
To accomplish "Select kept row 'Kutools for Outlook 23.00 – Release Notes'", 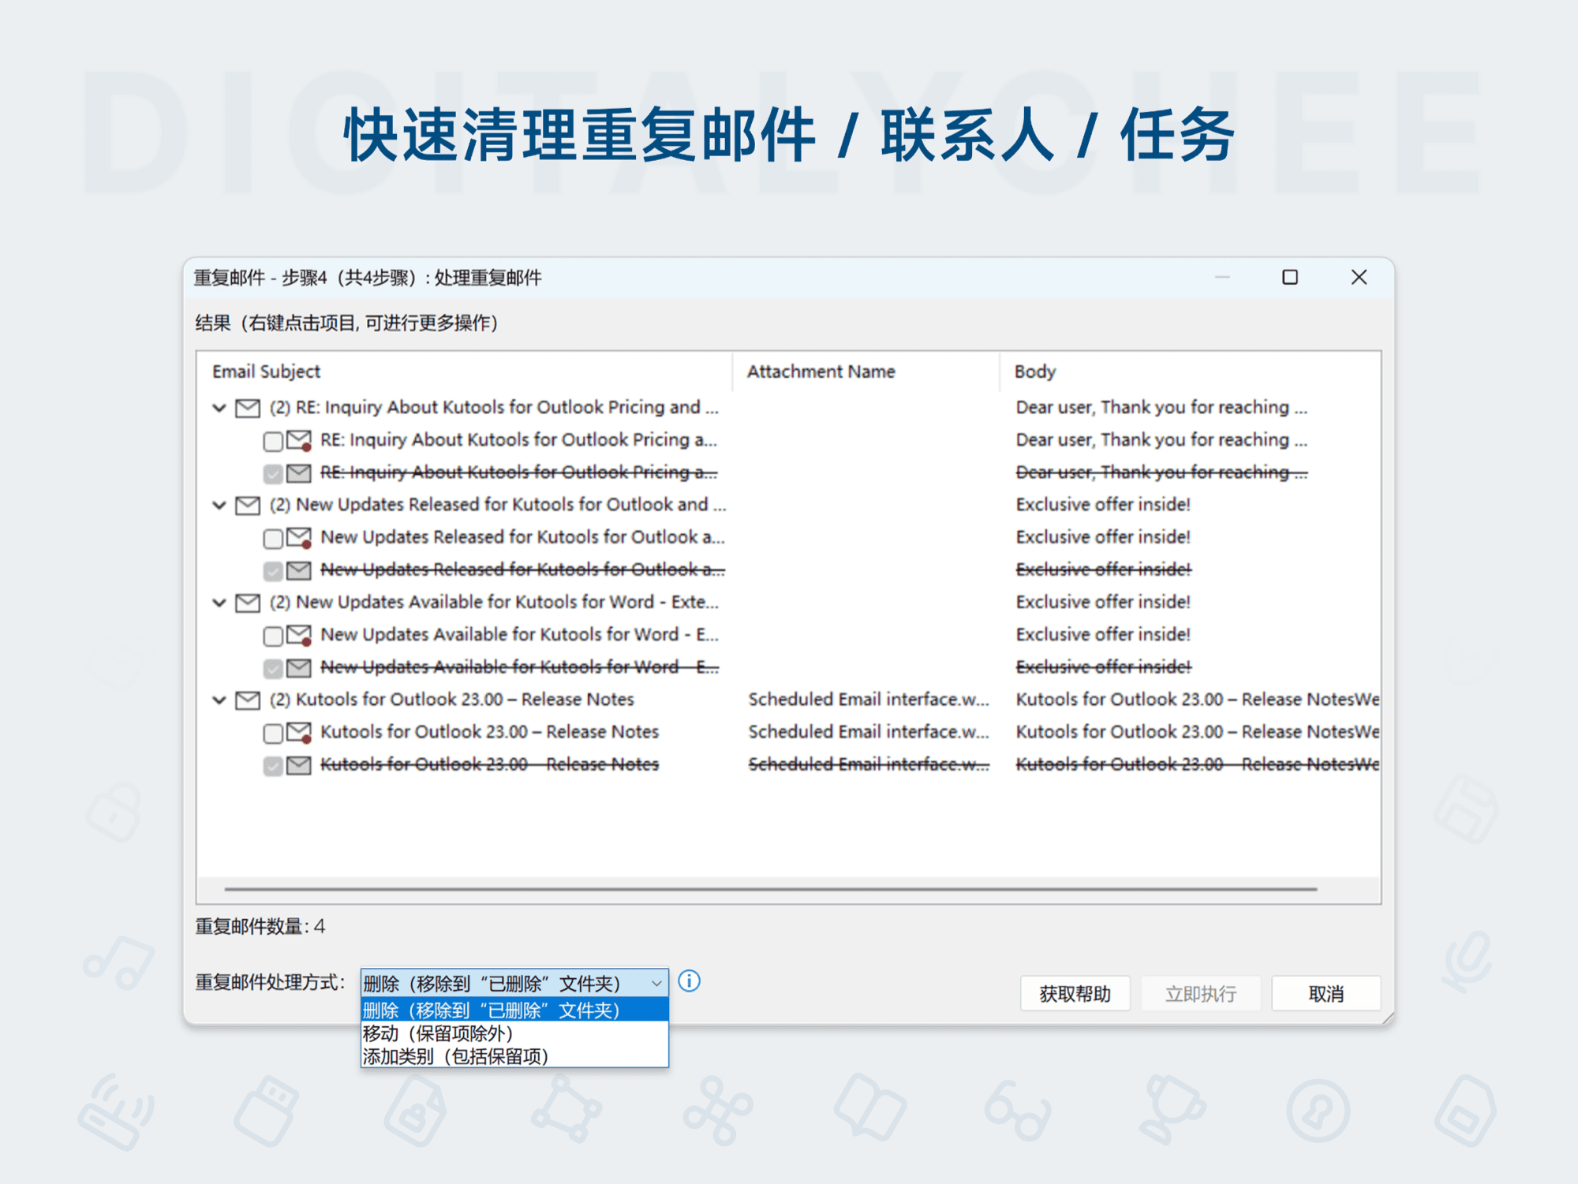I will (489, 732).
